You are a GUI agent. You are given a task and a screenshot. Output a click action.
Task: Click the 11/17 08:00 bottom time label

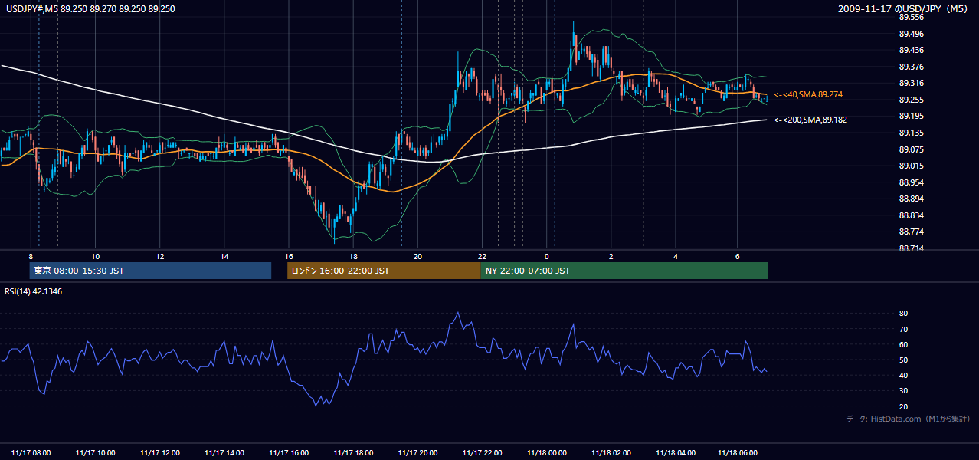31,452
